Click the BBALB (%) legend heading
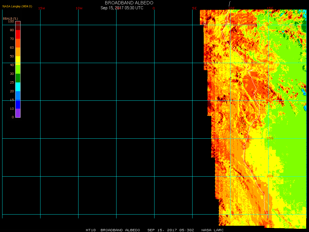 10,19
